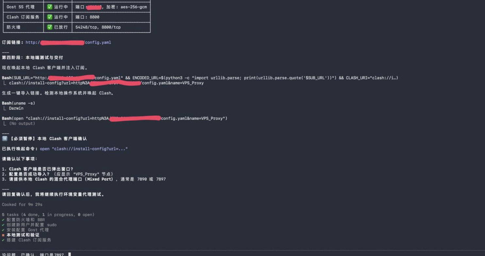The image size is (485, 256).
Task: Click the checkmark beside 安装配置 Gost 代理
Action: (x=3, y=230)
